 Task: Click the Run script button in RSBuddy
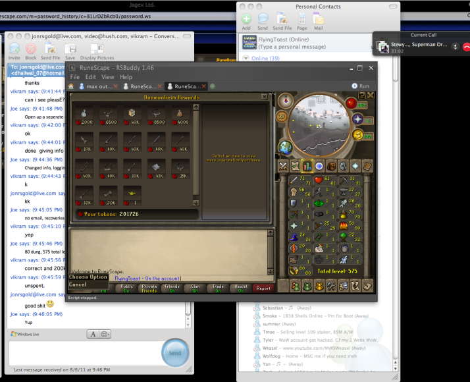point(360,86)
